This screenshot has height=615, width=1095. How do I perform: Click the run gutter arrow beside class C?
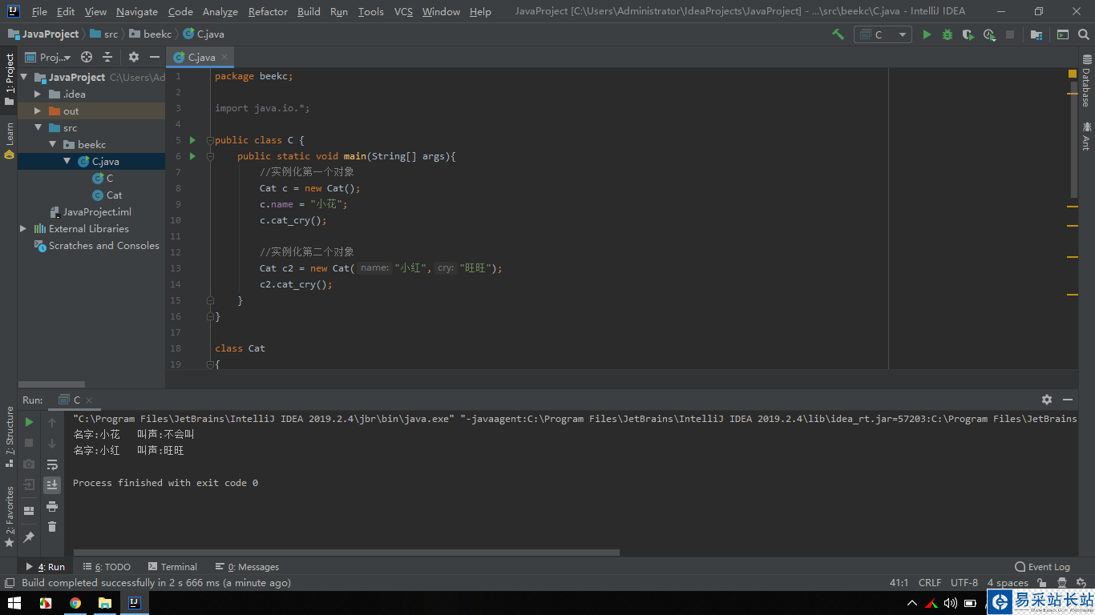[x=192, y=140]
